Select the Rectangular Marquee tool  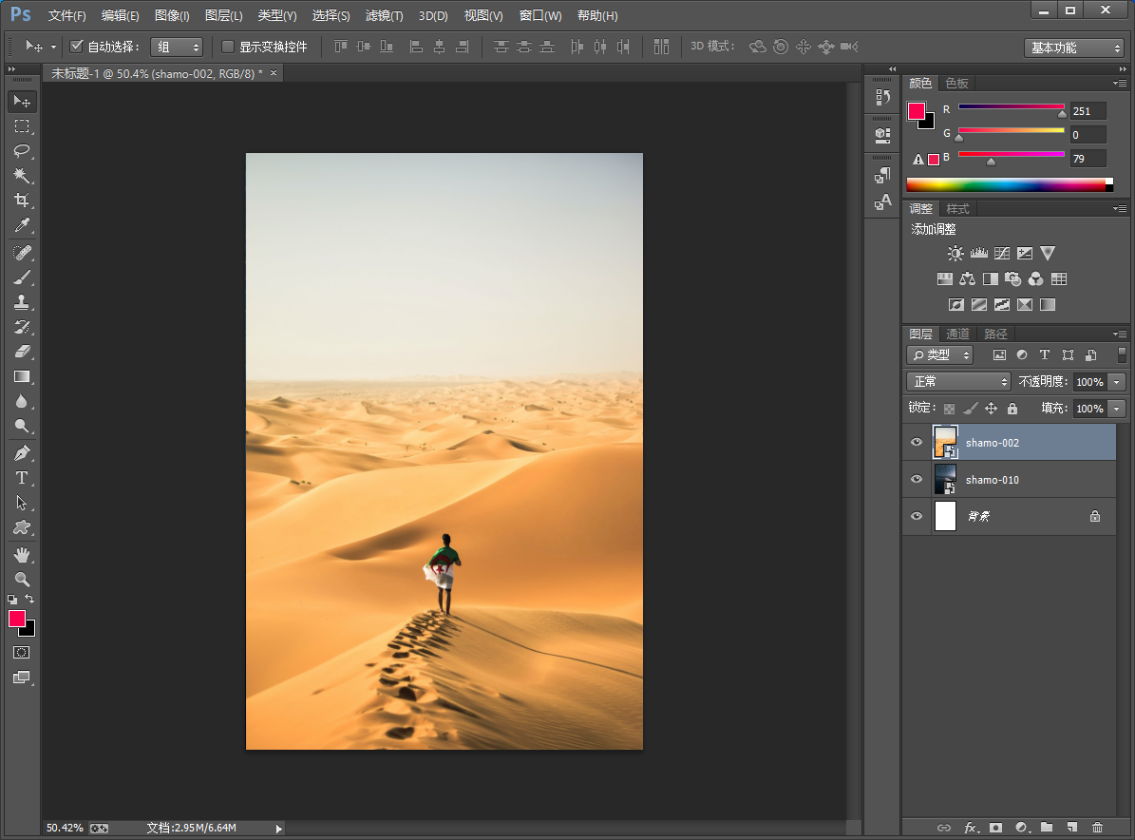coord(22,126)
